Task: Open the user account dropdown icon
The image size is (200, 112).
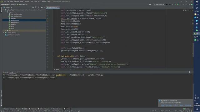Action: (x=149, y=4)
